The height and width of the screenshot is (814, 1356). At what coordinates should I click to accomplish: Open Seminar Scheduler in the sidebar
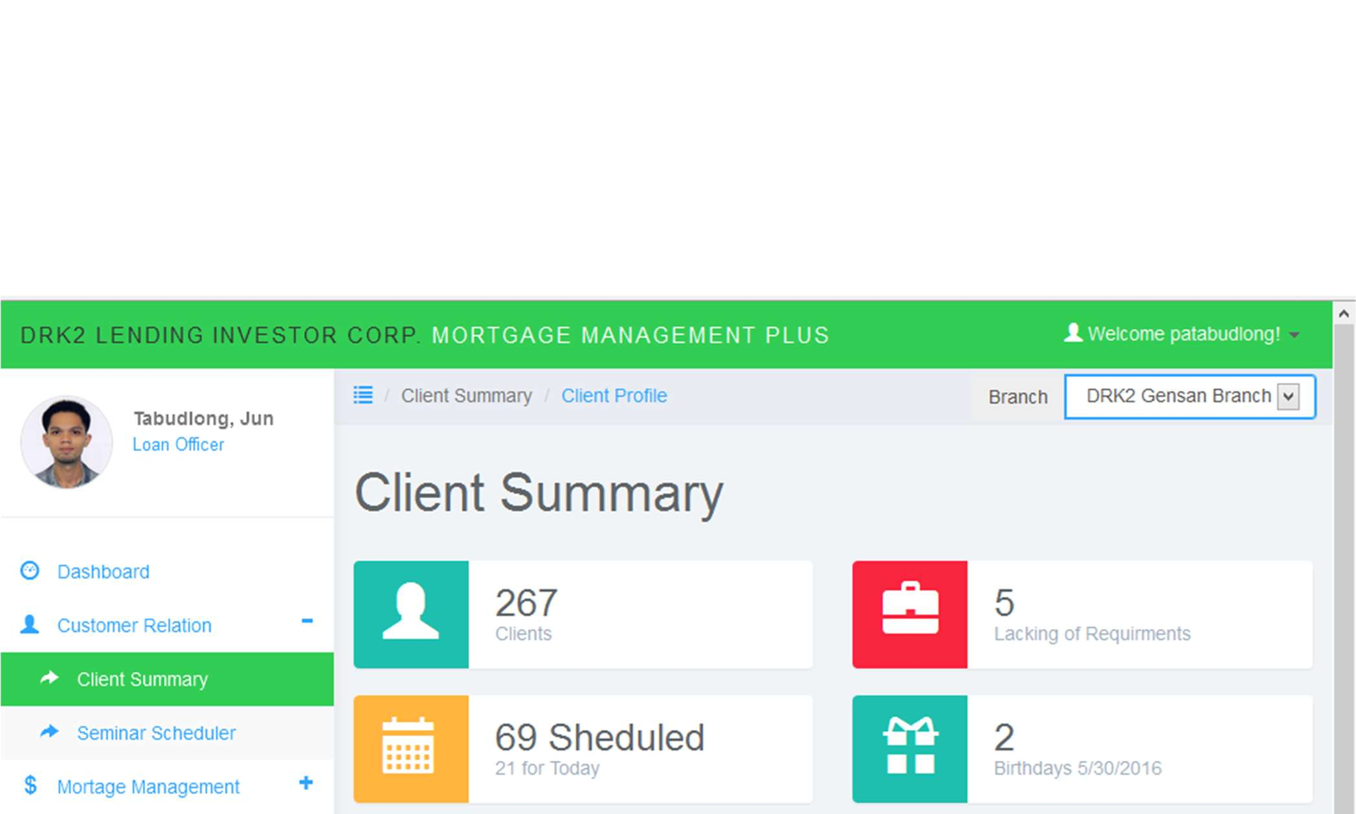pyautogui.click(x=167, y=732)
